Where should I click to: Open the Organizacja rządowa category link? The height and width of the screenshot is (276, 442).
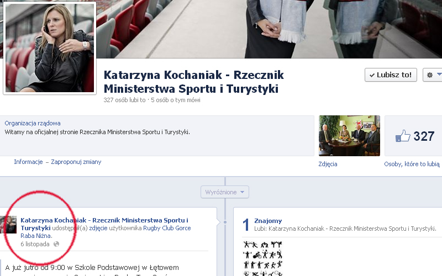coord(33,123)
